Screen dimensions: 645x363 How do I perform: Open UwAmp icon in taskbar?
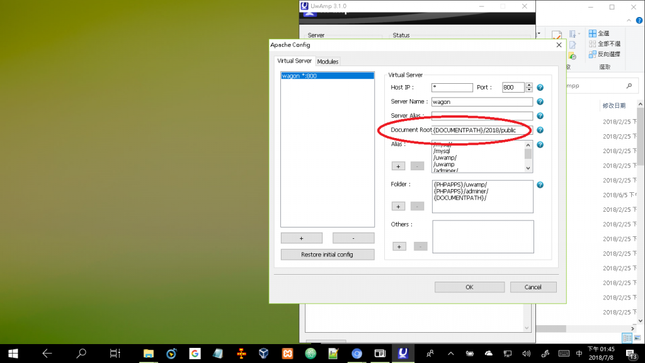click(402, 354)
